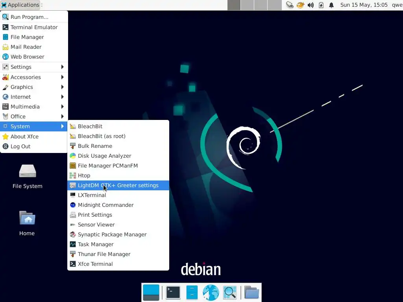
Task: Open Disk Usage Analyzer
Action: (x=118, y=156)
